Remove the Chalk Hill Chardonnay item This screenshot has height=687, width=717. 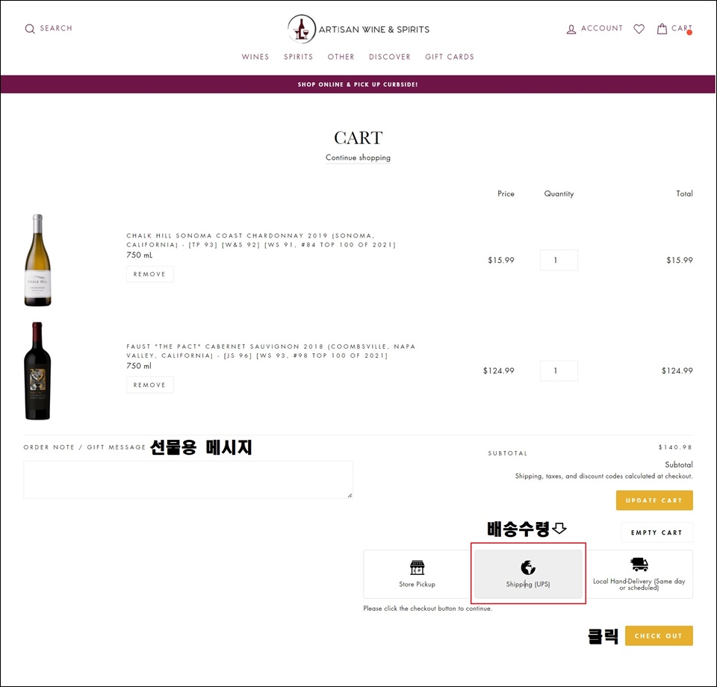(149, 274)
